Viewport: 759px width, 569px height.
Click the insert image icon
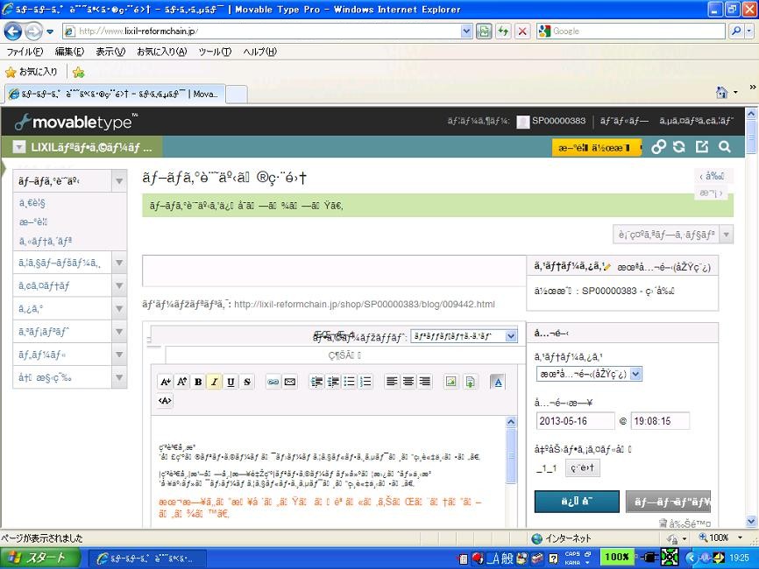point(450,382)
